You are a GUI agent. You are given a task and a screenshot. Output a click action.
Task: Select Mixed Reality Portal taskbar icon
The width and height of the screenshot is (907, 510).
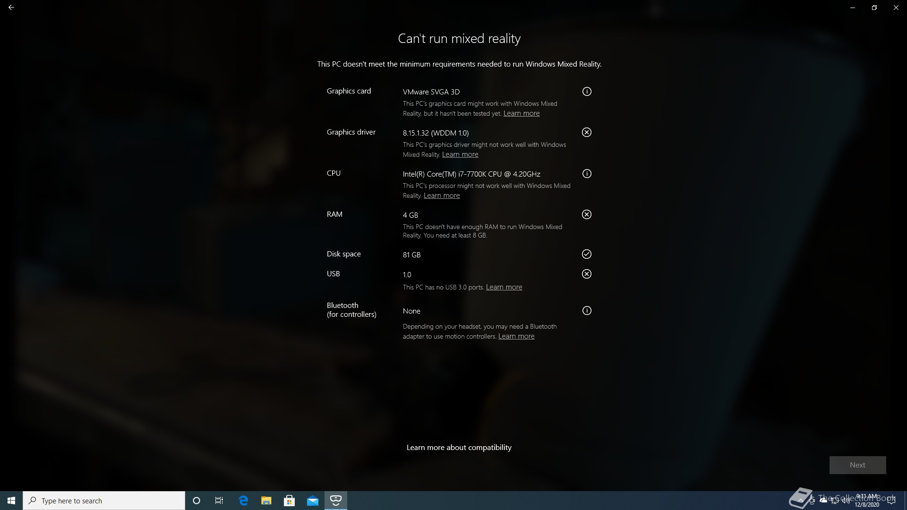(x=336, y=501)
